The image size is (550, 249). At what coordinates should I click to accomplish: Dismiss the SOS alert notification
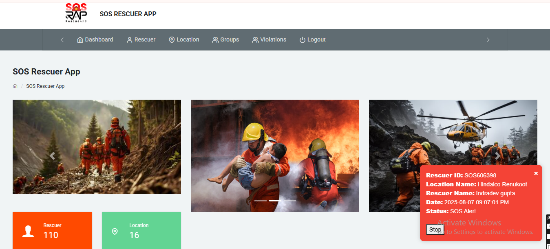click(536, 173)
